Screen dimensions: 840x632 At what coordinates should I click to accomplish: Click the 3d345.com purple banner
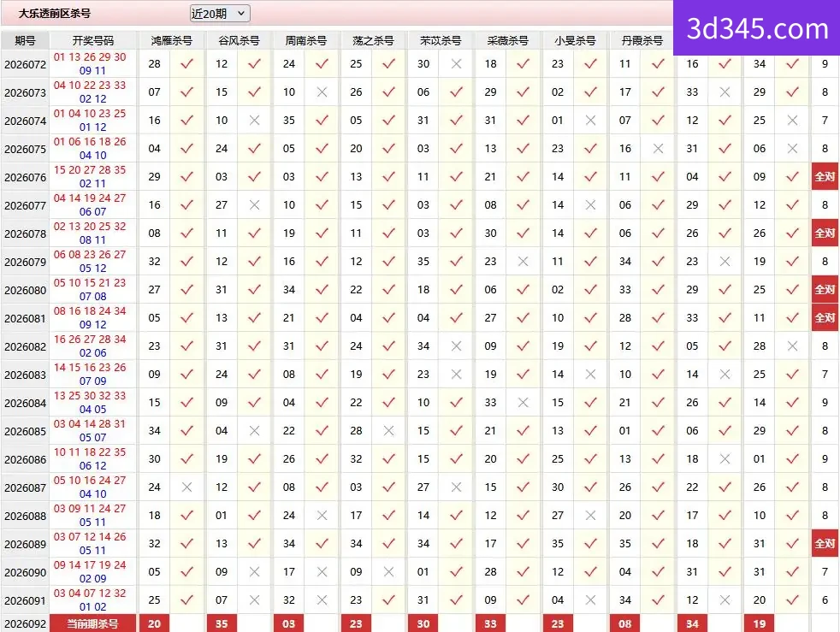coord(756,28)
